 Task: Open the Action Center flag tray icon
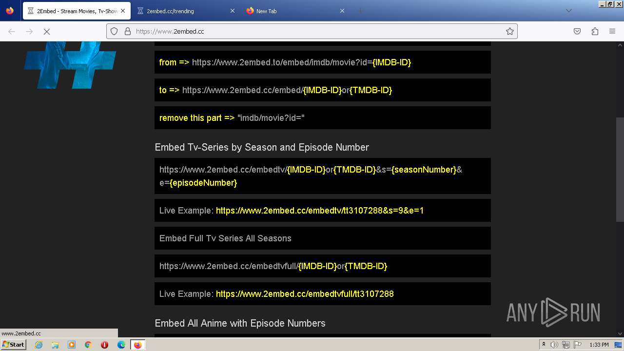[x=578, y=345]
